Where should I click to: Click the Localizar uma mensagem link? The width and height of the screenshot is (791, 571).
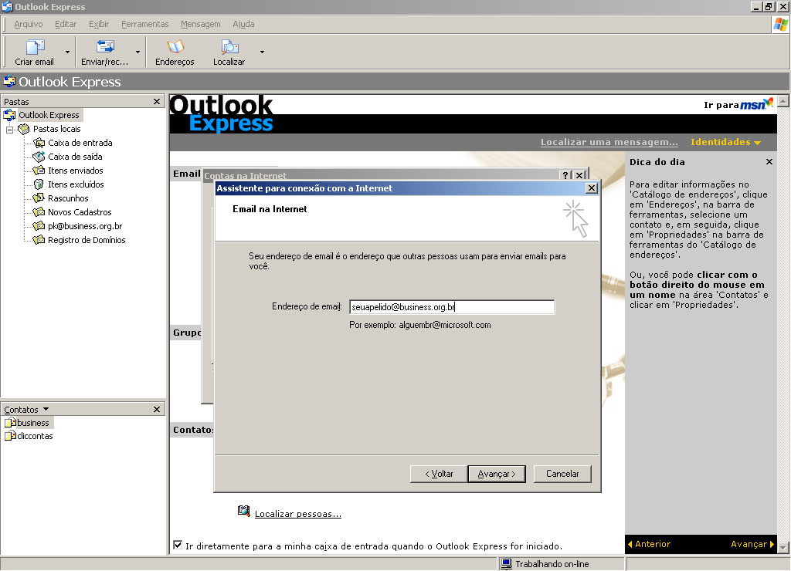pyautogui.click(x=609, y=142)
